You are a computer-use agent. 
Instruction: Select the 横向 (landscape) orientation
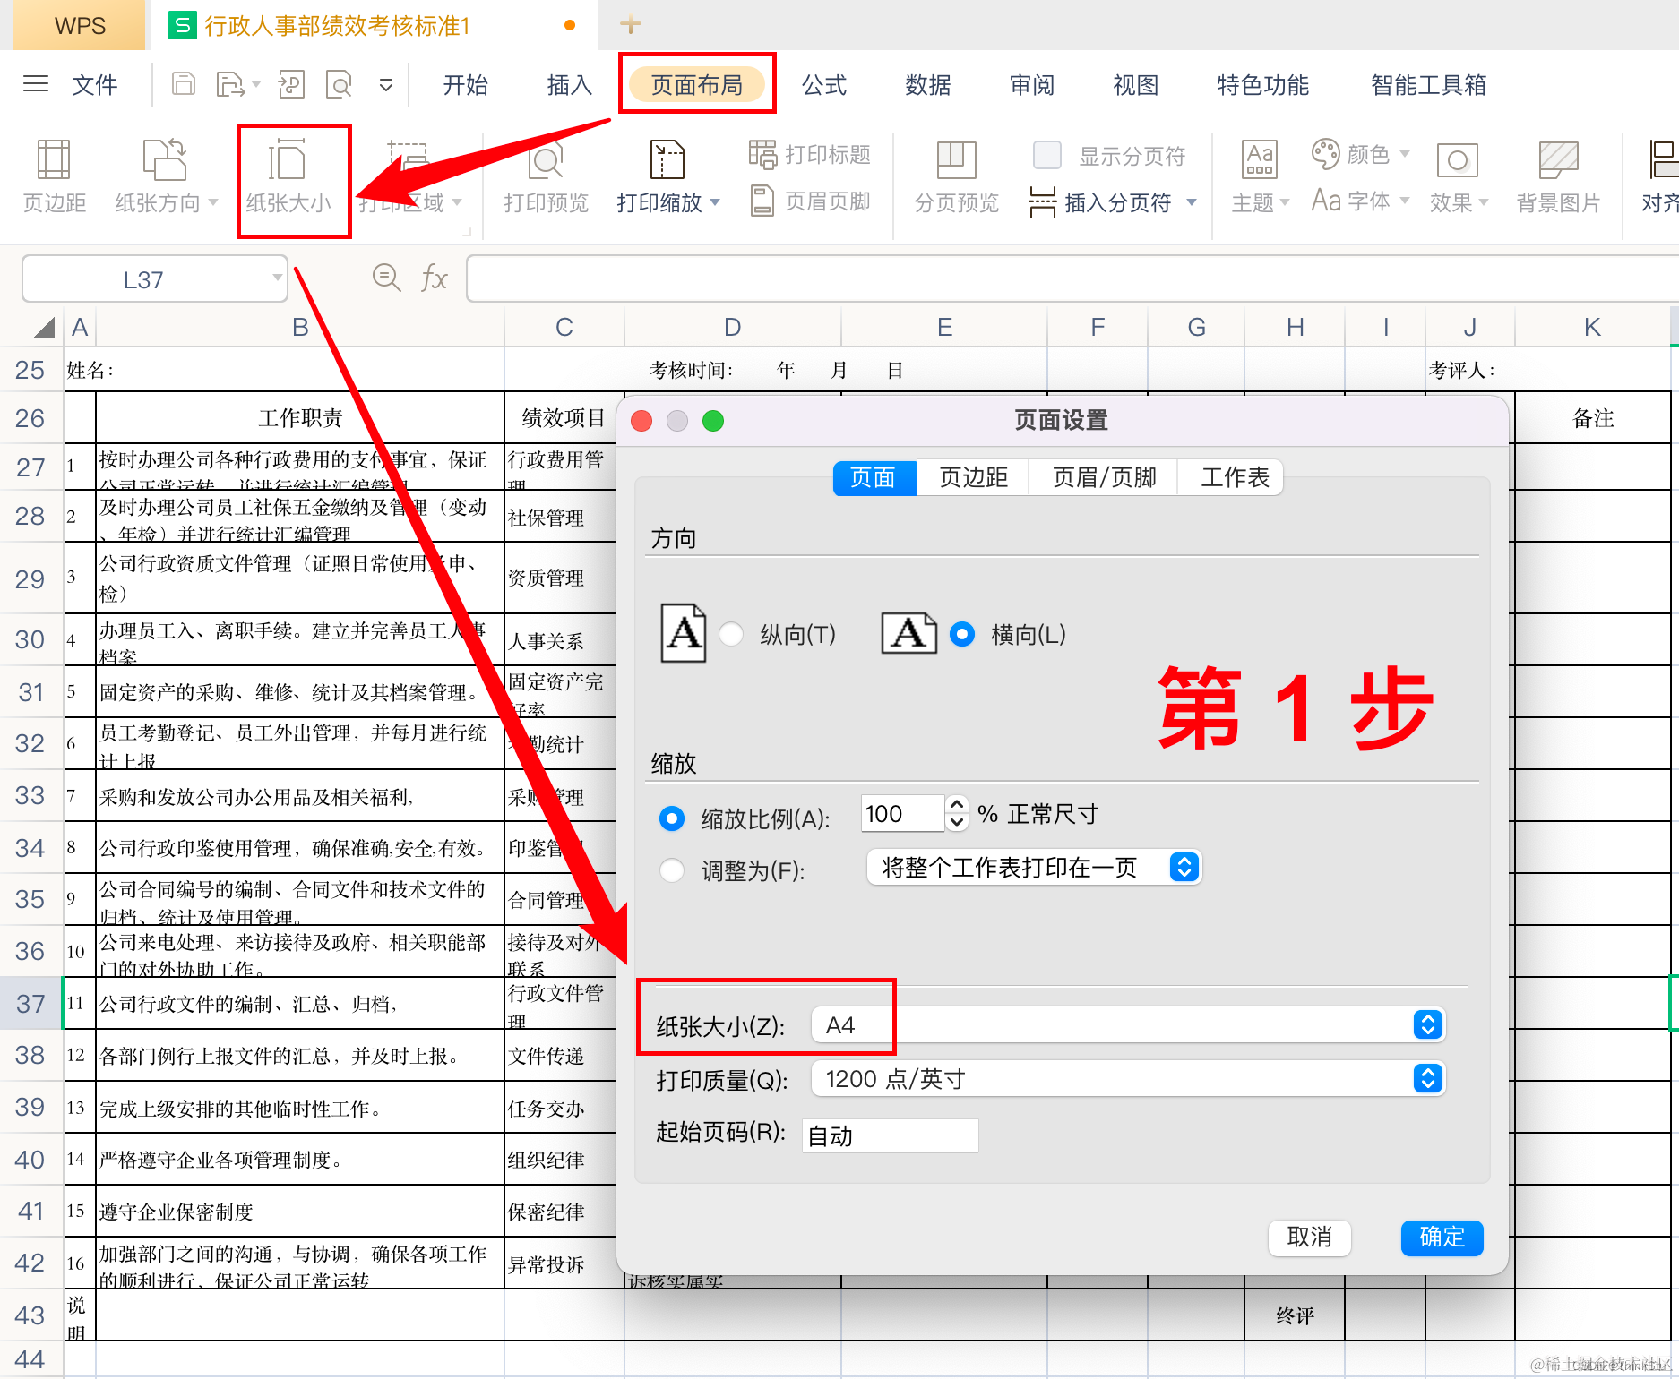tap(961, 634)
